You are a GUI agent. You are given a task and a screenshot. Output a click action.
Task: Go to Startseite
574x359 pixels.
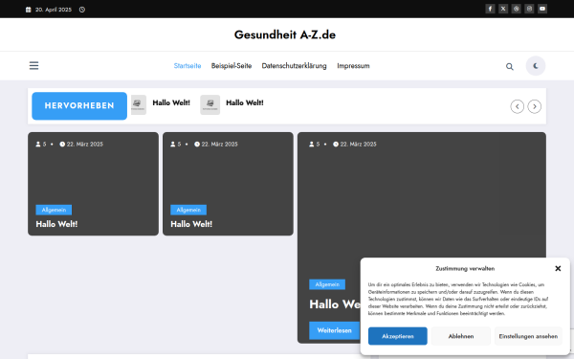[188, 66]
